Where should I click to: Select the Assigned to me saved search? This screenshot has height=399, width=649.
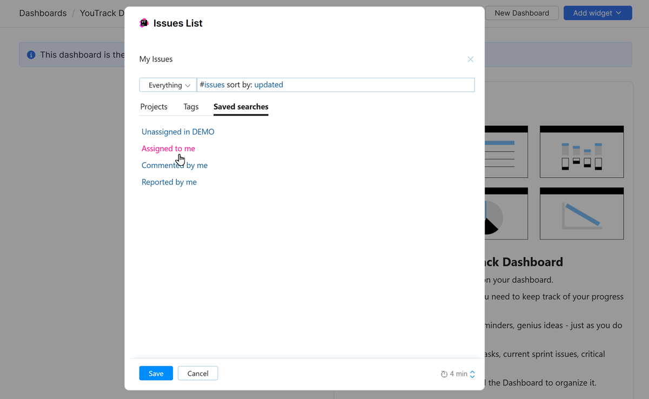tap(168, 148)
